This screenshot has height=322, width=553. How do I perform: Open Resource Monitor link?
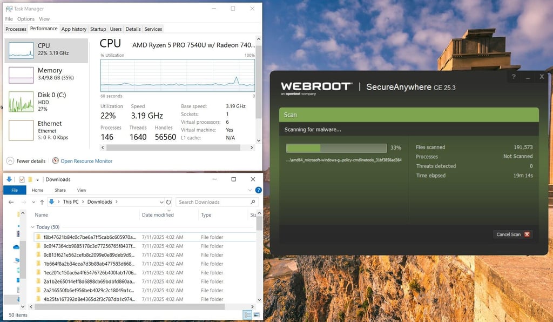[86, 161]
